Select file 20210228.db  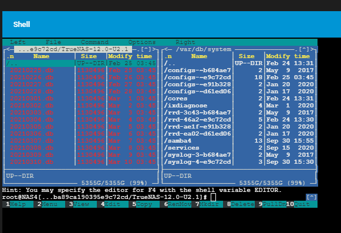pos(81,92)
